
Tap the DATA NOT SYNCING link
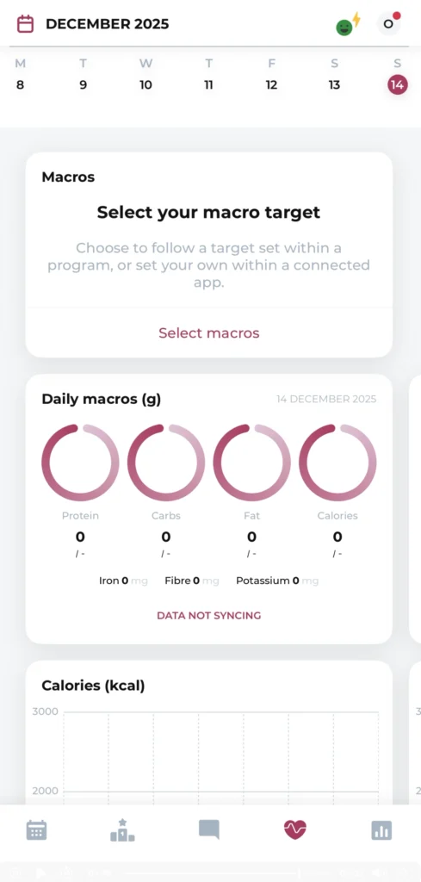pos(209,615)
